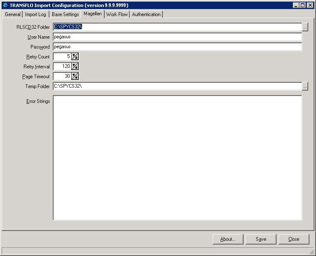This screenshot has height=256, width=316.
Task: Browse for the RLSCD32 Folder
Action: (305, 27)
